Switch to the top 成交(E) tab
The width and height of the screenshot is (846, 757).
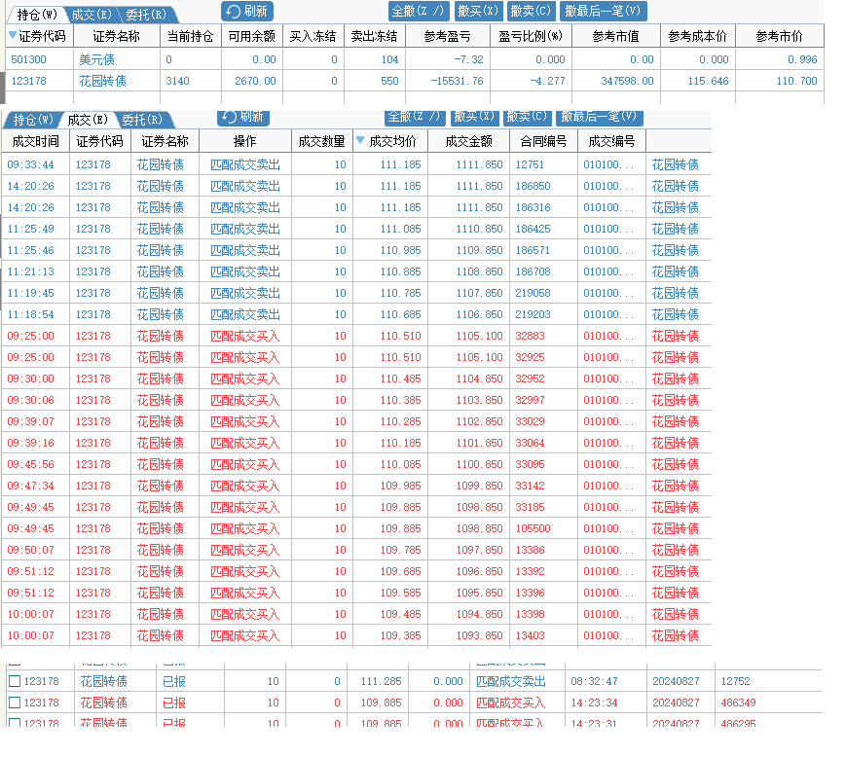(x=91, y=15)
